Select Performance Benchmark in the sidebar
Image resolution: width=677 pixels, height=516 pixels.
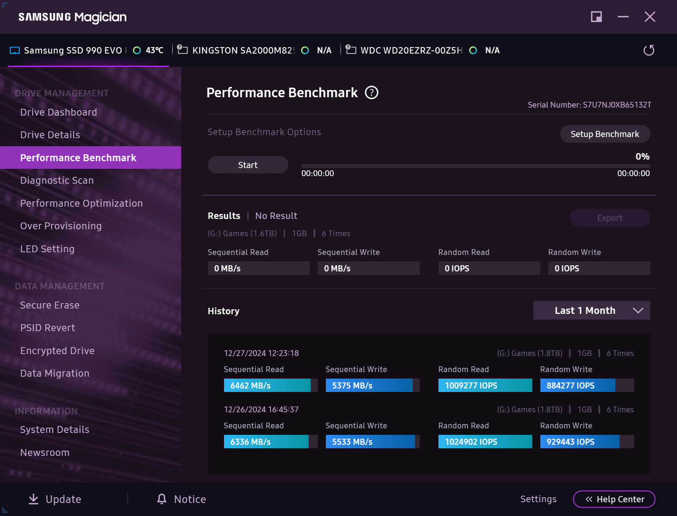(90, 158)
